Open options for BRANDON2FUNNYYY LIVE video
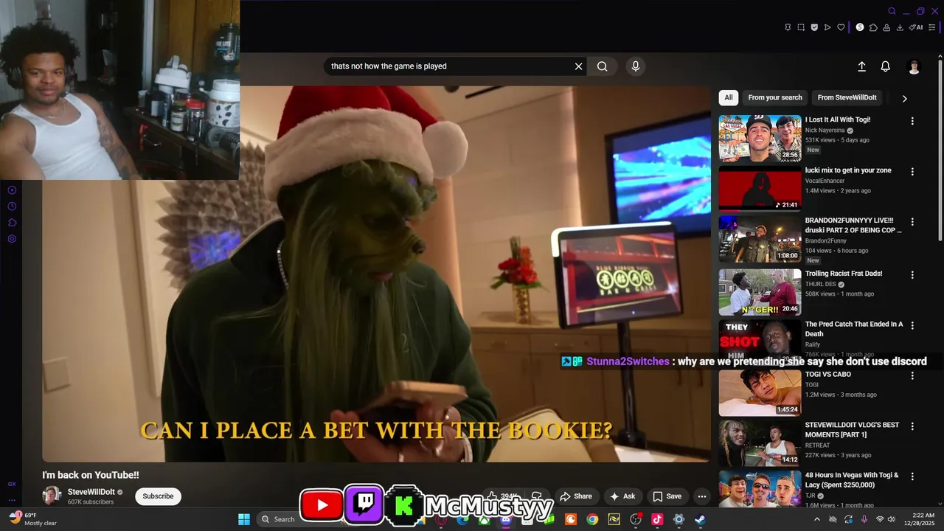This screenshot has width=944, height=531. (x=912, y=222)
